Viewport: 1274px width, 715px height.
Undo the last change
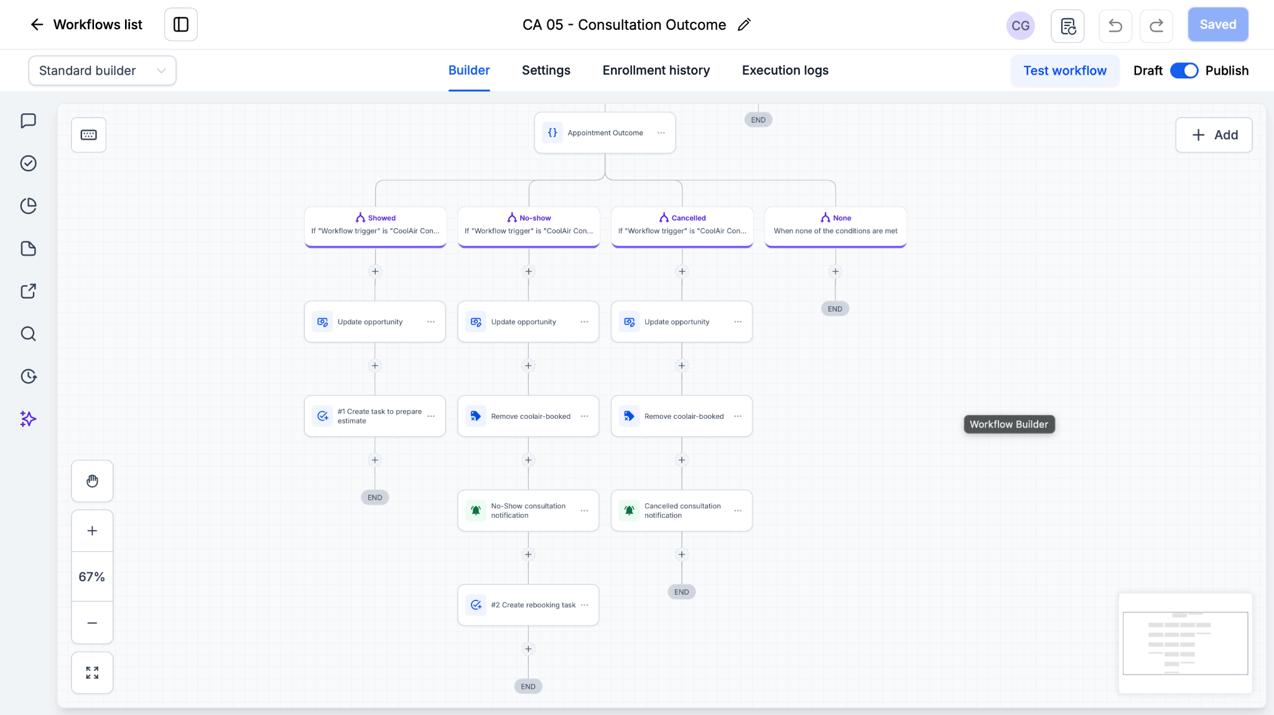1115,26
